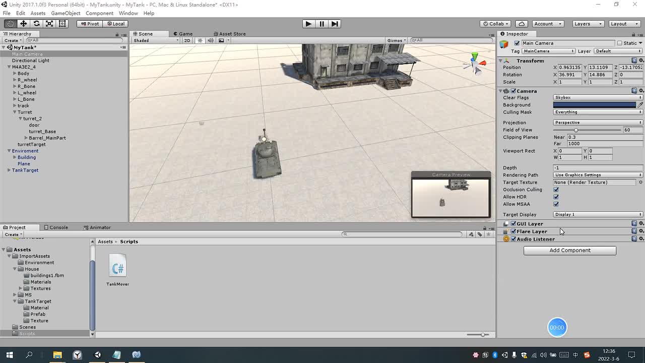This screenshot has width=645, height=363.
Task: Open GUI Layer gear settings
Action: click(641, 223)
